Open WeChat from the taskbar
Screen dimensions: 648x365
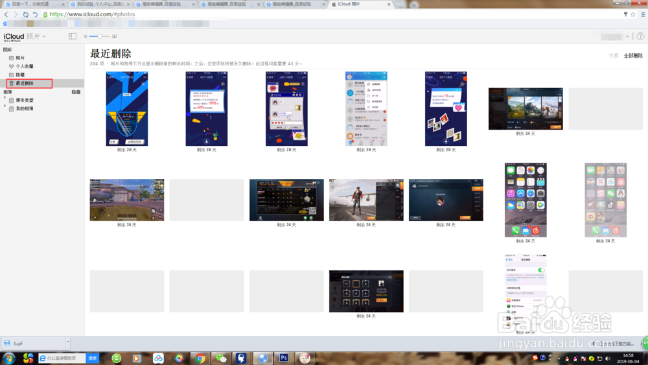221,359
